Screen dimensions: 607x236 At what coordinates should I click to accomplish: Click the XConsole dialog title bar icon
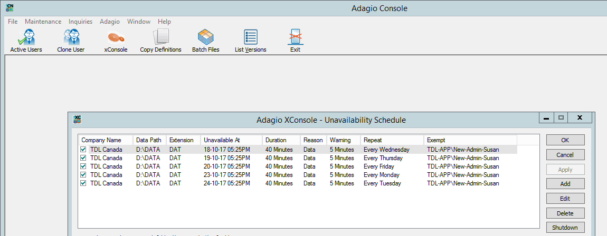[77, 120]
